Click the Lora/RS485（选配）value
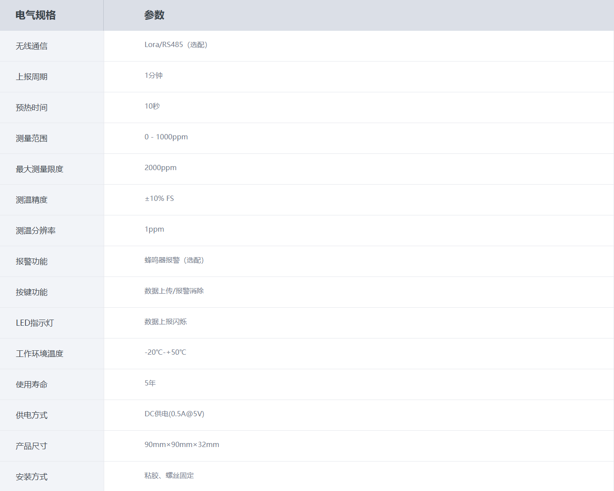Image resolution: width=614 pixels, height=491 pixels. point(176,45)
